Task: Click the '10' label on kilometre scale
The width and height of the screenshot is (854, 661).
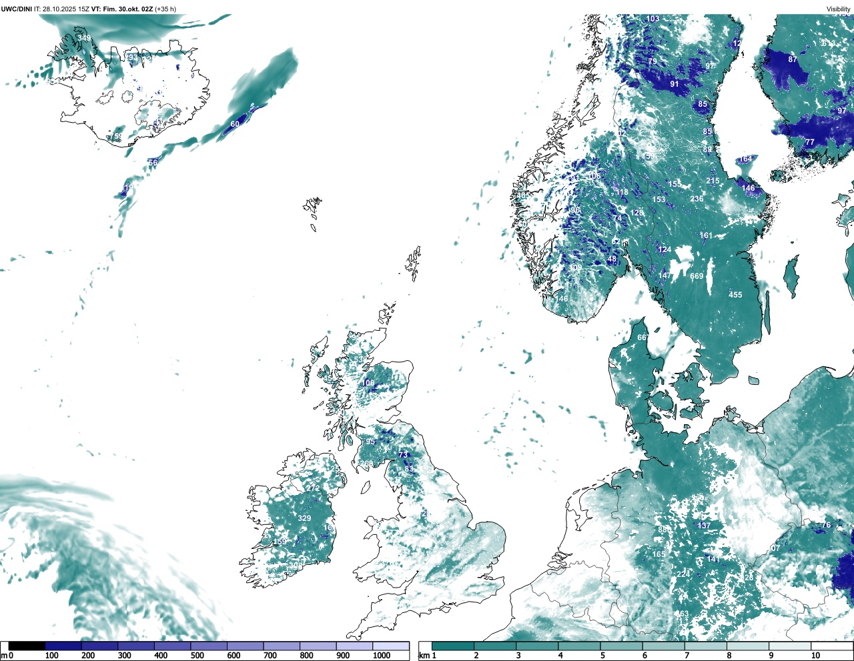Action: pos(815,656)
